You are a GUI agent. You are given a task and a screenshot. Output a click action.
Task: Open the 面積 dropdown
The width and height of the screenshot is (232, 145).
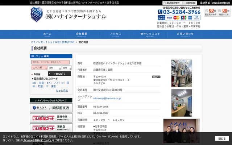pyautogui.click(x=67, y=68)
